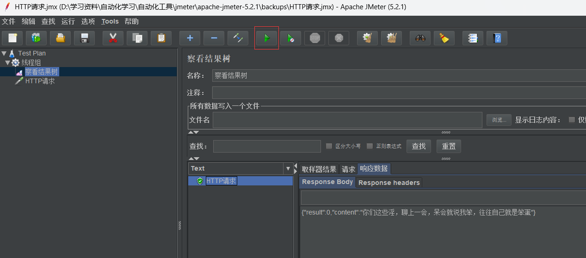The image size is (586, 258).
Task: Collapse the Test Plan tree node
Action: click(x=4, y=53)
